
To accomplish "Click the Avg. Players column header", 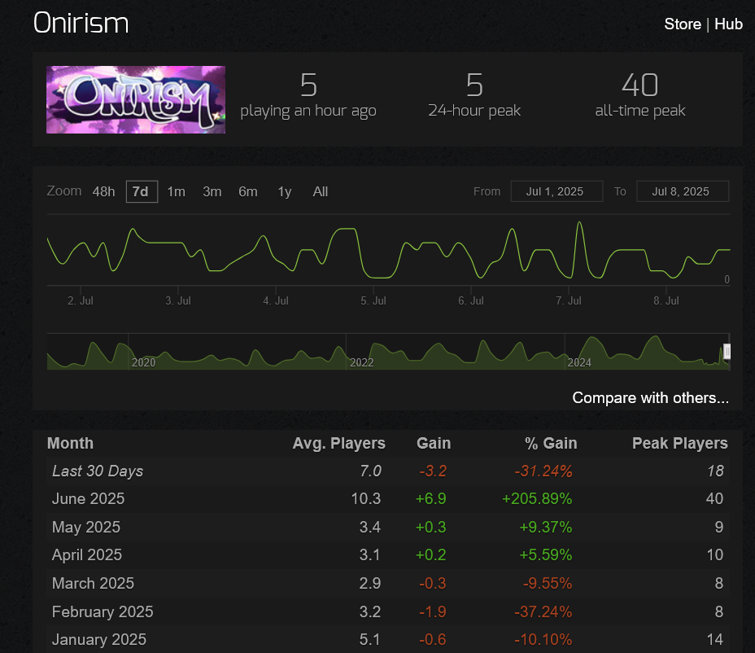I will tap(339, 444).
